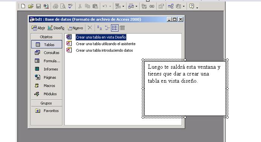Click the icon beside 'introduciendo datos'
261x142 pixels.
69,50
